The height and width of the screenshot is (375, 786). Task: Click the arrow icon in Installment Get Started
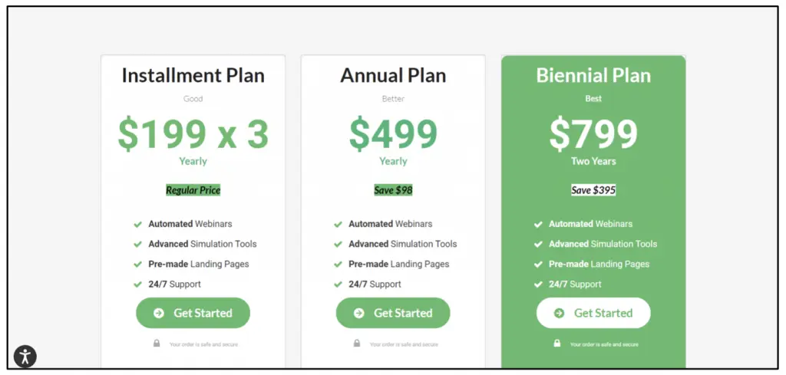pos(159,313)
